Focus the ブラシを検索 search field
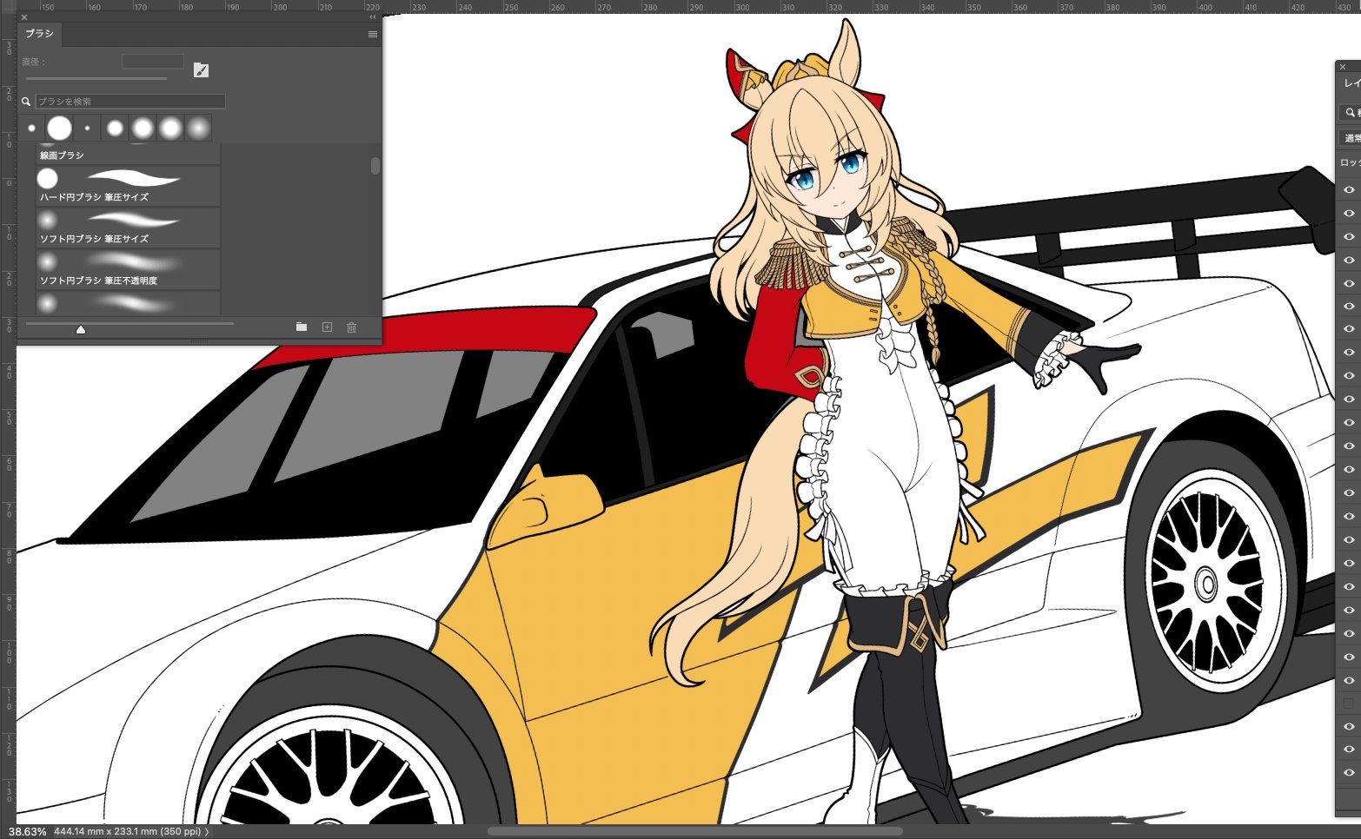The image size is (1361, 839). (130, 102)
